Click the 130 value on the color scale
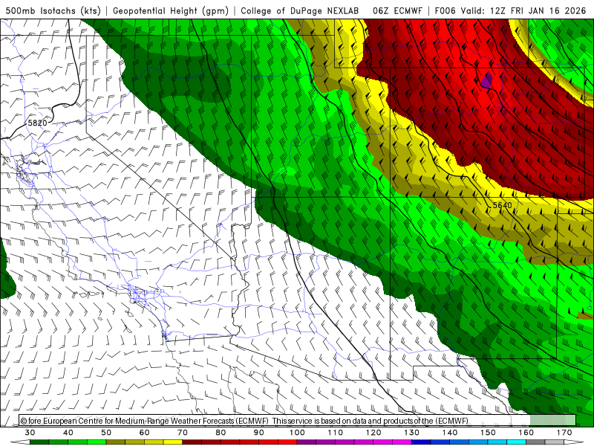The height and width of the screenshot is (446, 594). [411, 433]
